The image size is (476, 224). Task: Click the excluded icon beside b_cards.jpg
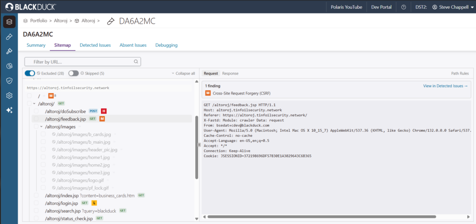54,134
